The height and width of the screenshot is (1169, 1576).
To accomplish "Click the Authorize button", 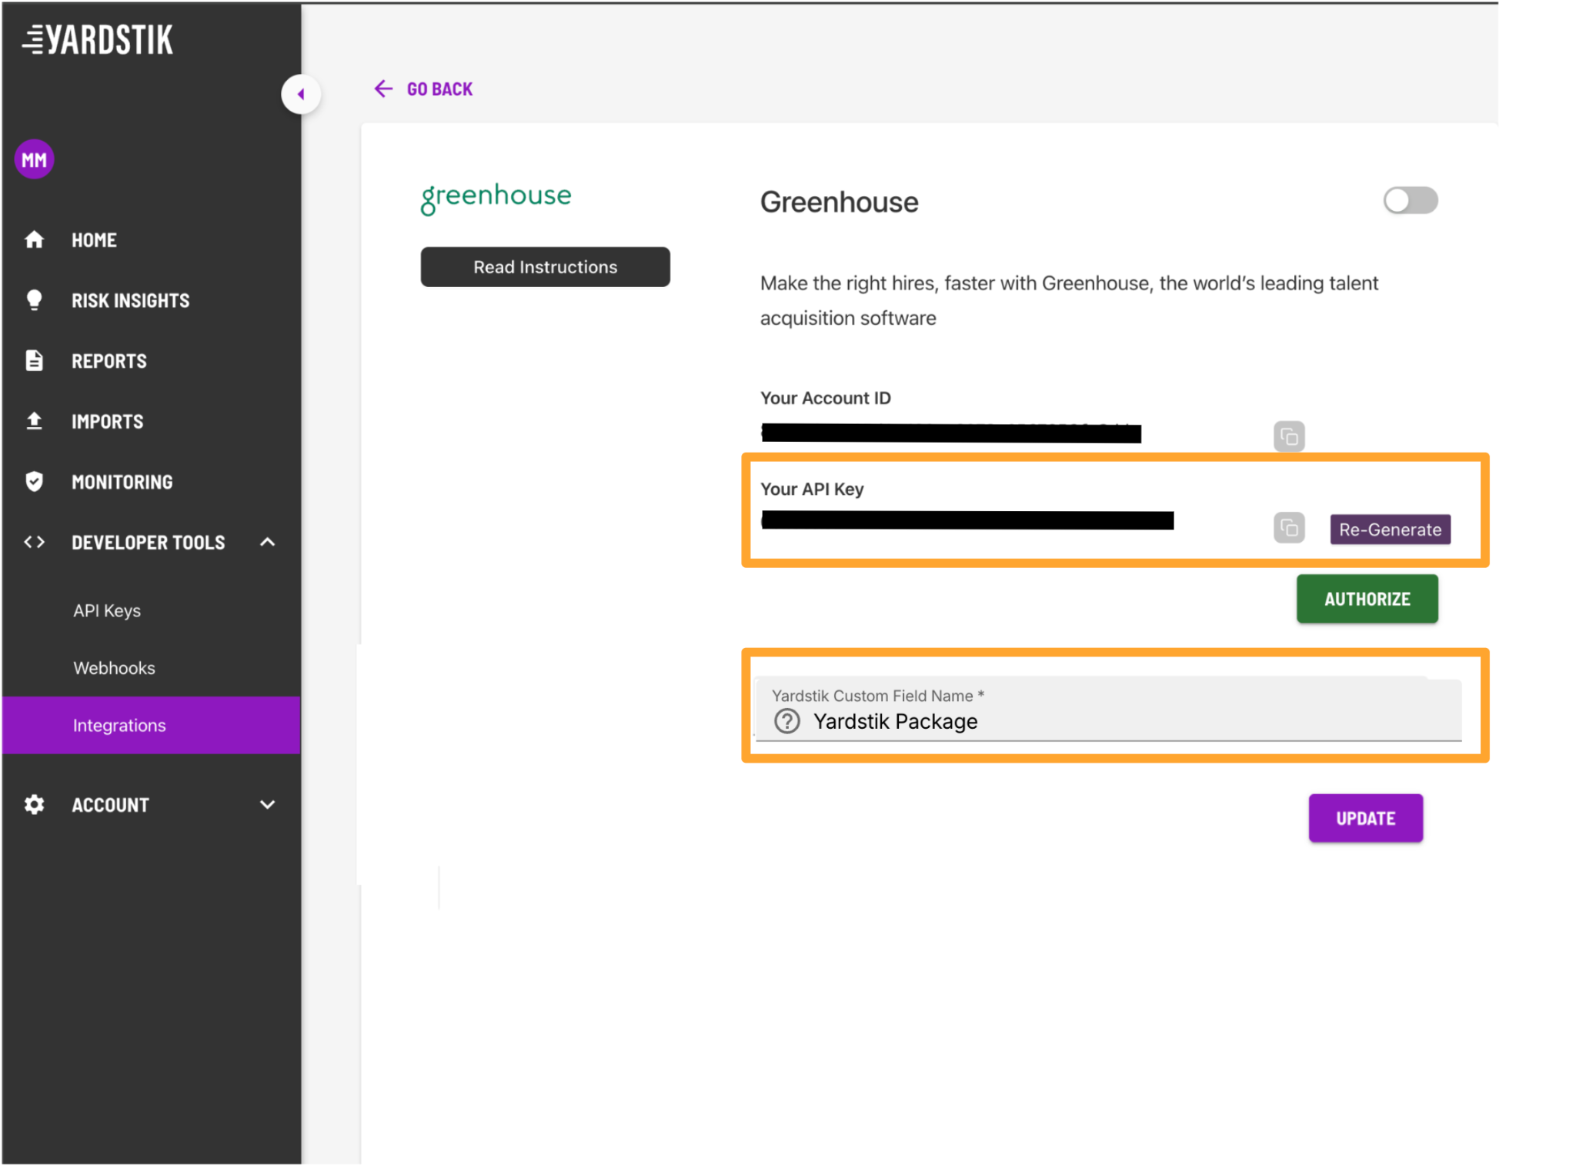I will pyautogui.click(x=1367, y=599).
